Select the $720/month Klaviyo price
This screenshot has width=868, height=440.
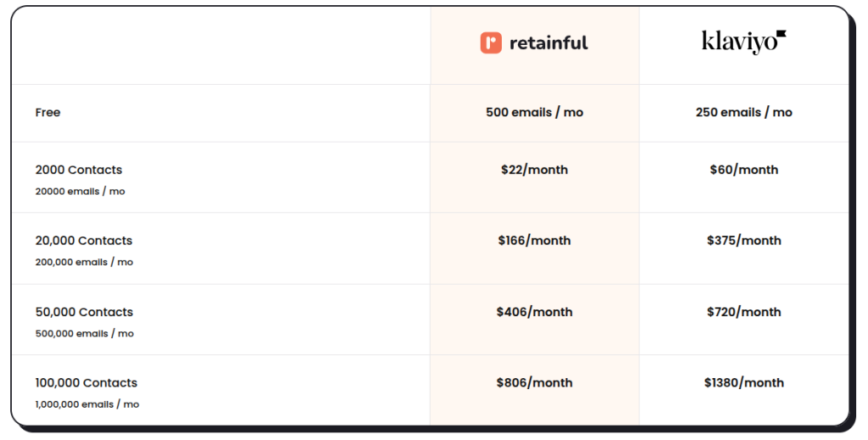pyautogui.click(x=744, y=312)
